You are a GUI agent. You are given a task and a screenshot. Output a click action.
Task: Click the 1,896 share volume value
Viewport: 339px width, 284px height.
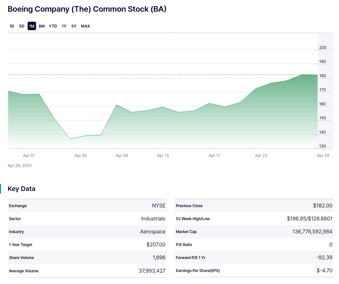[x=159, y=257]
